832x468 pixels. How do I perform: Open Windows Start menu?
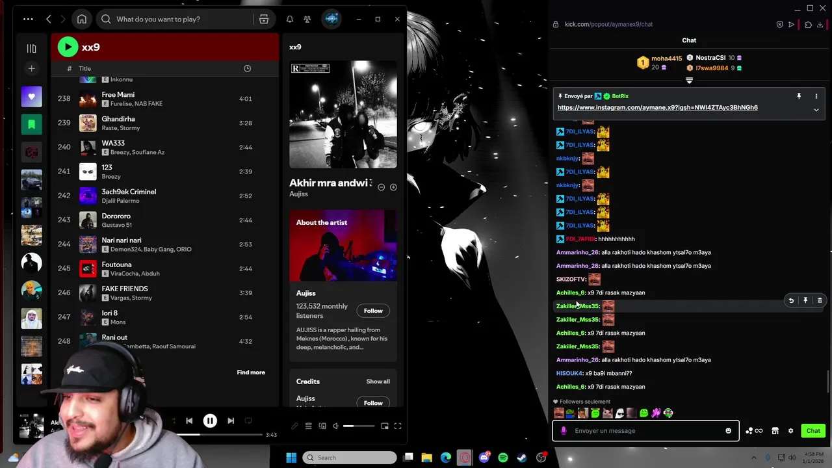[291, 458]
